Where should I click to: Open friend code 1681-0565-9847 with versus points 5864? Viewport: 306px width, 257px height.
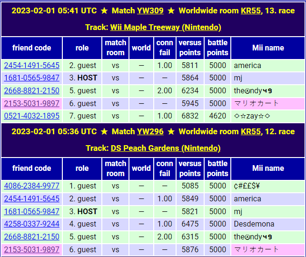point(31,78)
